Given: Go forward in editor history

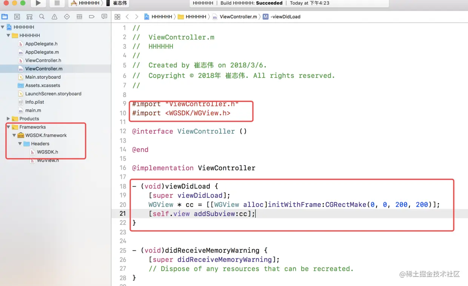Looking at the screenshot, I should pyautogui.click(x=136, y=17).
